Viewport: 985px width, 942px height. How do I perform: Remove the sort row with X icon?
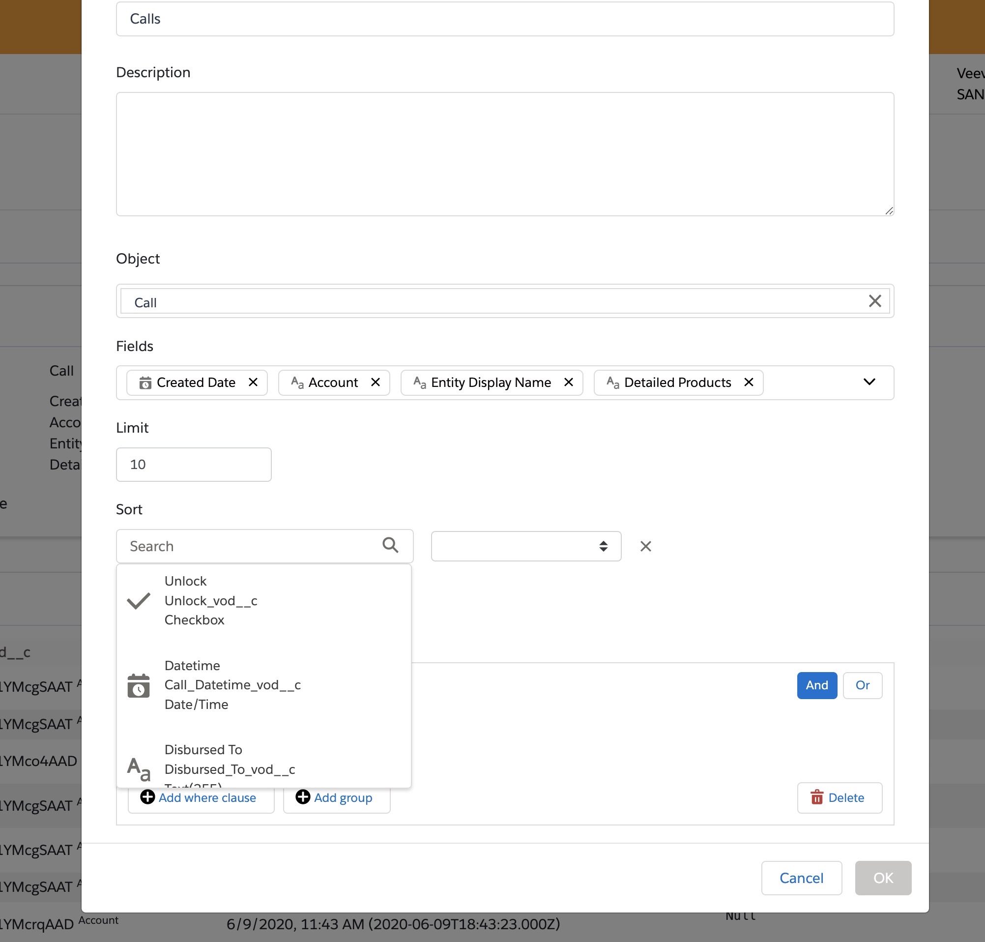coord(646,546)
